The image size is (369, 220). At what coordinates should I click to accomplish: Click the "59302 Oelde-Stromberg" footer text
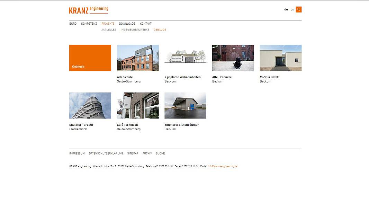click(x=131, y=166)
